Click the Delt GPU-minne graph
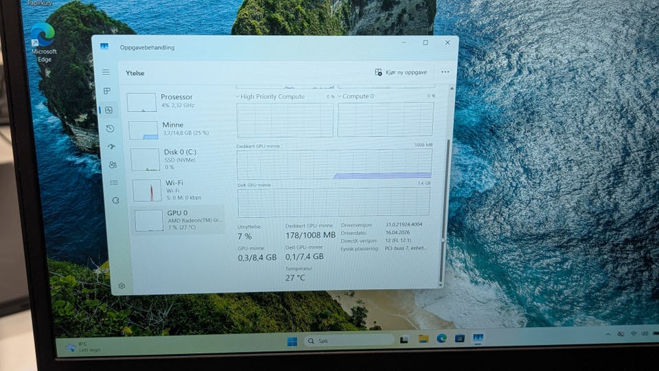The image size is (659, 371). coord(334,202)
